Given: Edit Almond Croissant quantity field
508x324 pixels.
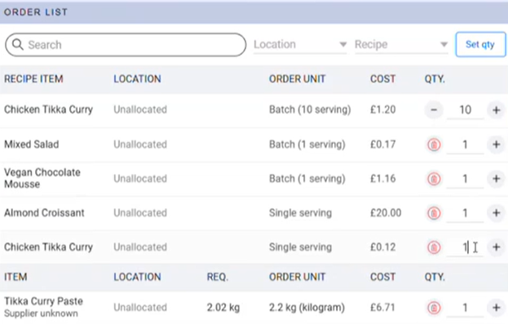Looking at the screenshot, I should 466,213.
